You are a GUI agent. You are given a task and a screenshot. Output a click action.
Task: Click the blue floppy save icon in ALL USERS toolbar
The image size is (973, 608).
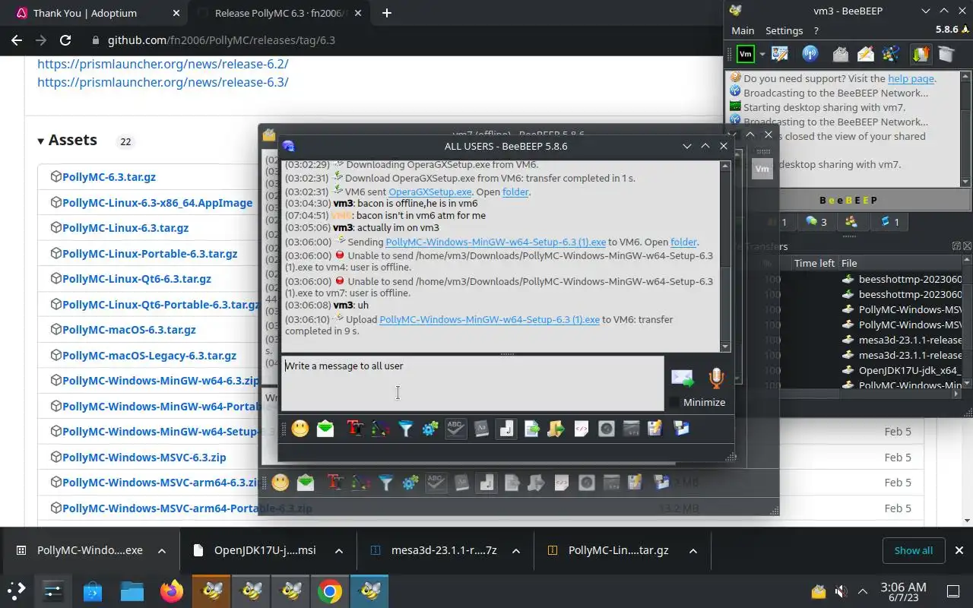coord(681,429)
